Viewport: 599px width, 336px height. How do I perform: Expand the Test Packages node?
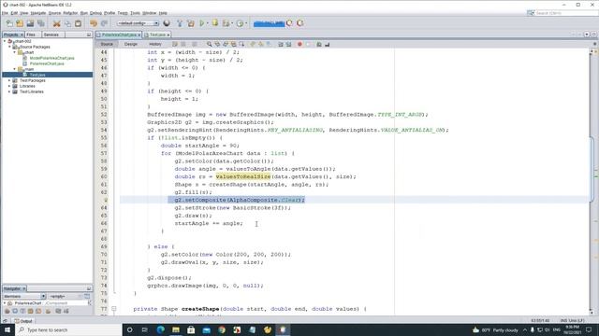click(x=10, y=80)
